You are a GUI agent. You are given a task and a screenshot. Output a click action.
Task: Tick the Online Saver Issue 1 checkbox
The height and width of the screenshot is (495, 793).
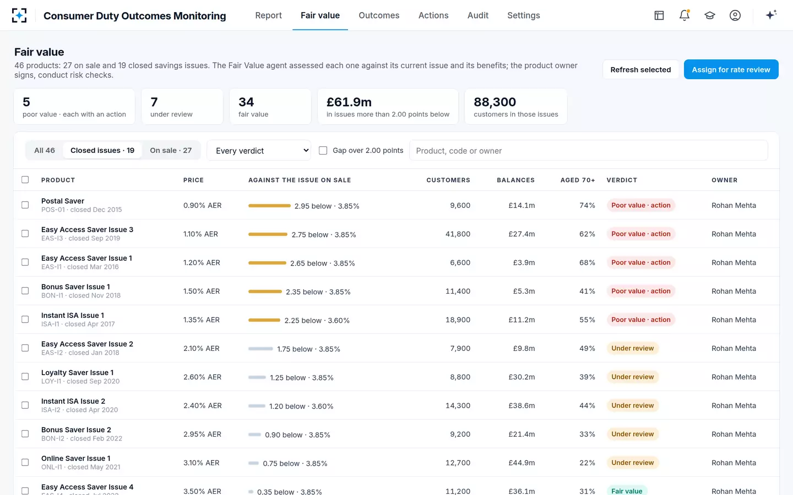(25, 463)
